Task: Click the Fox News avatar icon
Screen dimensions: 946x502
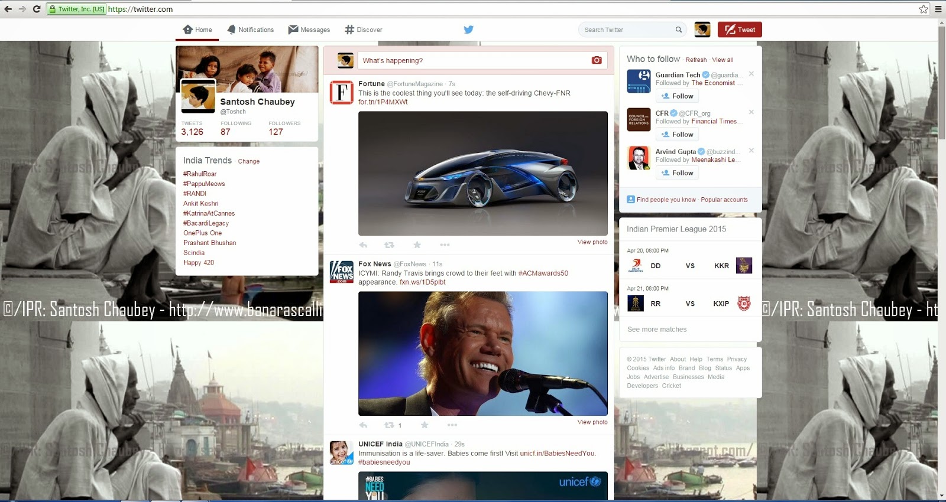Action: pos(341,272)
